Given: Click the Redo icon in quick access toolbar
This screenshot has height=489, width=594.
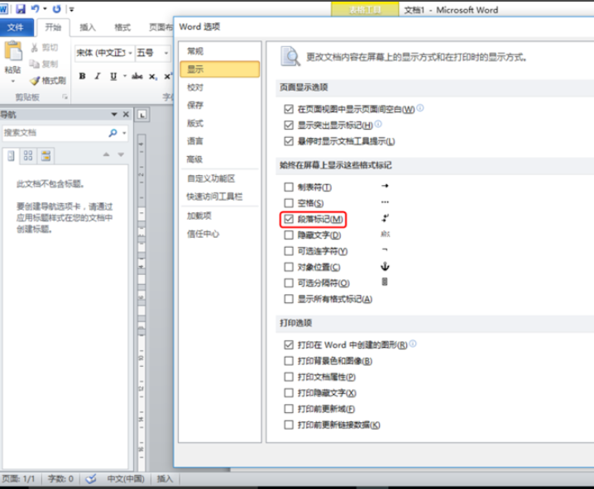Looking at the screenshot, I should point(56,8).
